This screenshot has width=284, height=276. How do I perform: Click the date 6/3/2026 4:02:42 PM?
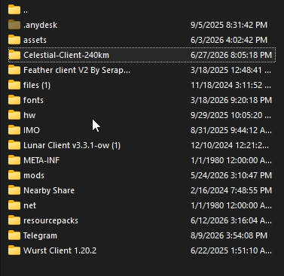click(229, 40)
